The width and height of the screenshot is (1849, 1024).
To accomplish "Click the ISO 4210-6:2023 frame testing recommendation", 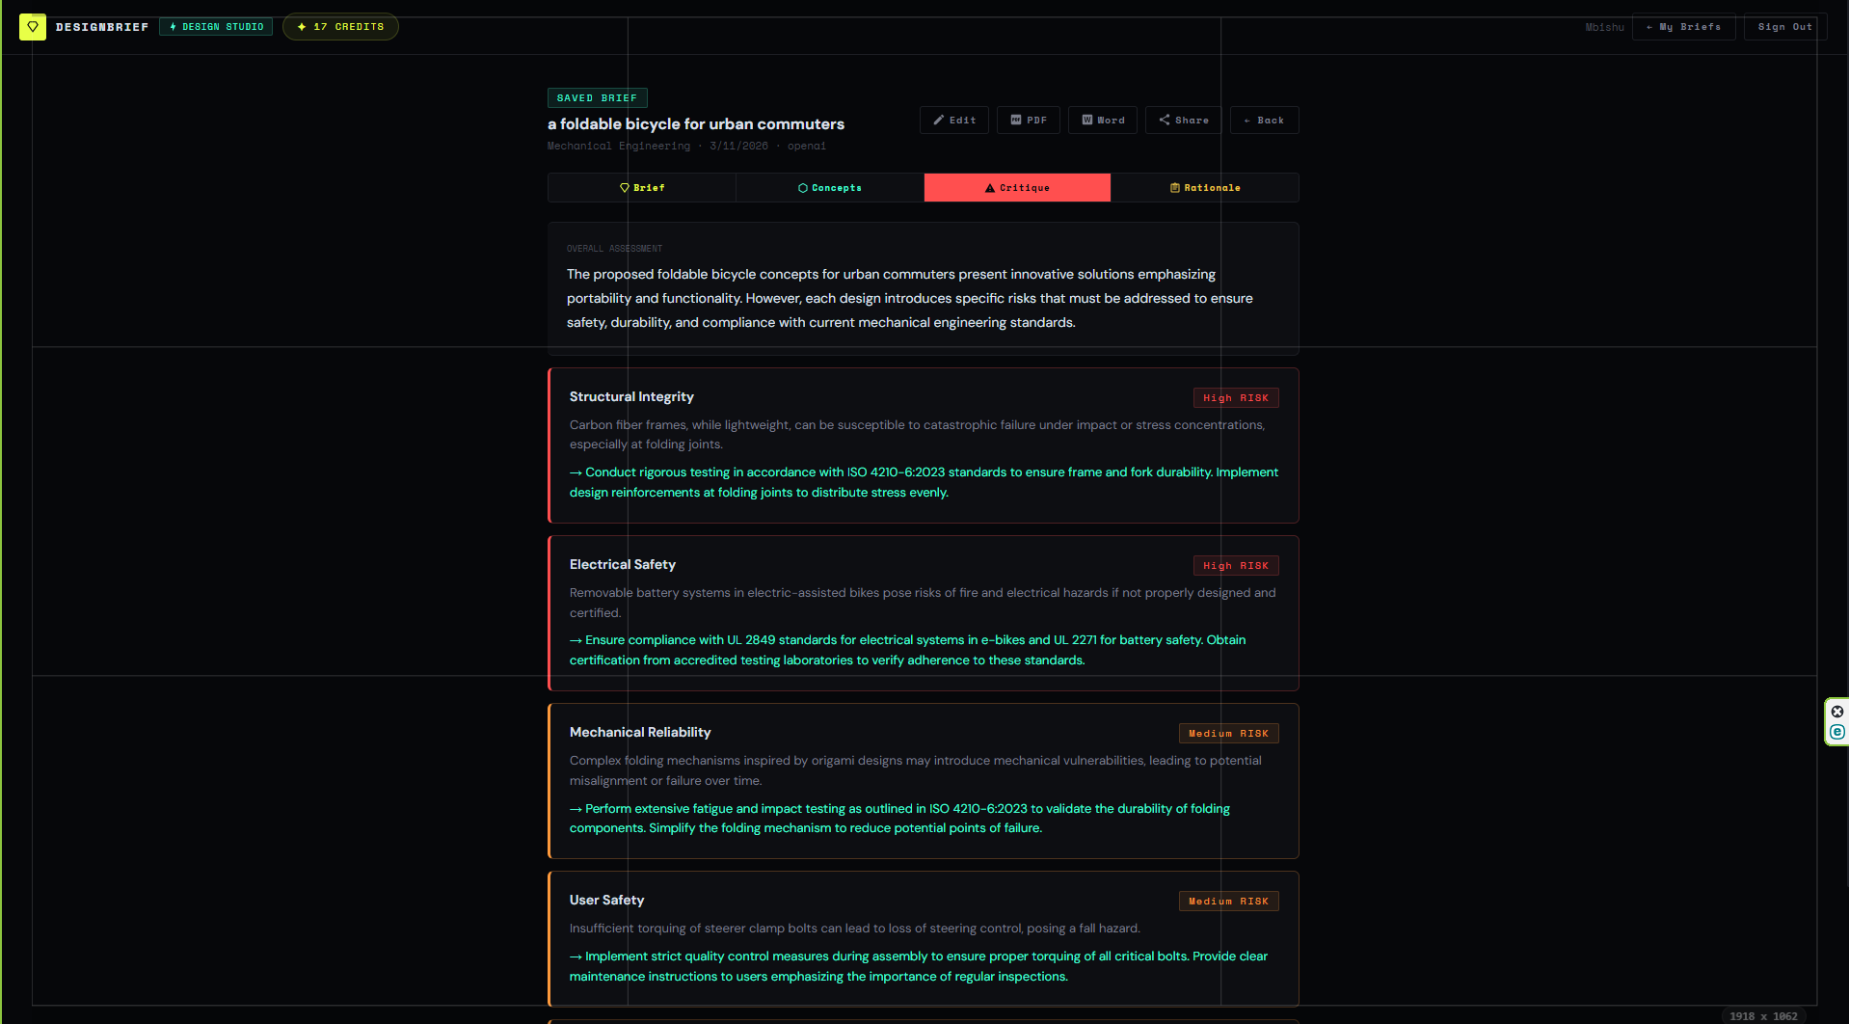I will click(924, 482).
